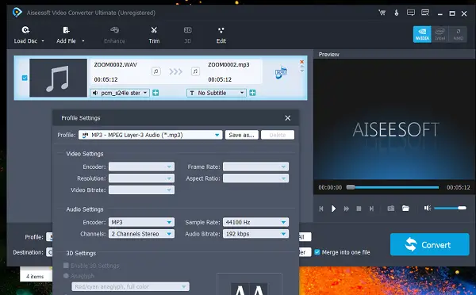Open the pcm_s24le audio track dropdown

120,93
